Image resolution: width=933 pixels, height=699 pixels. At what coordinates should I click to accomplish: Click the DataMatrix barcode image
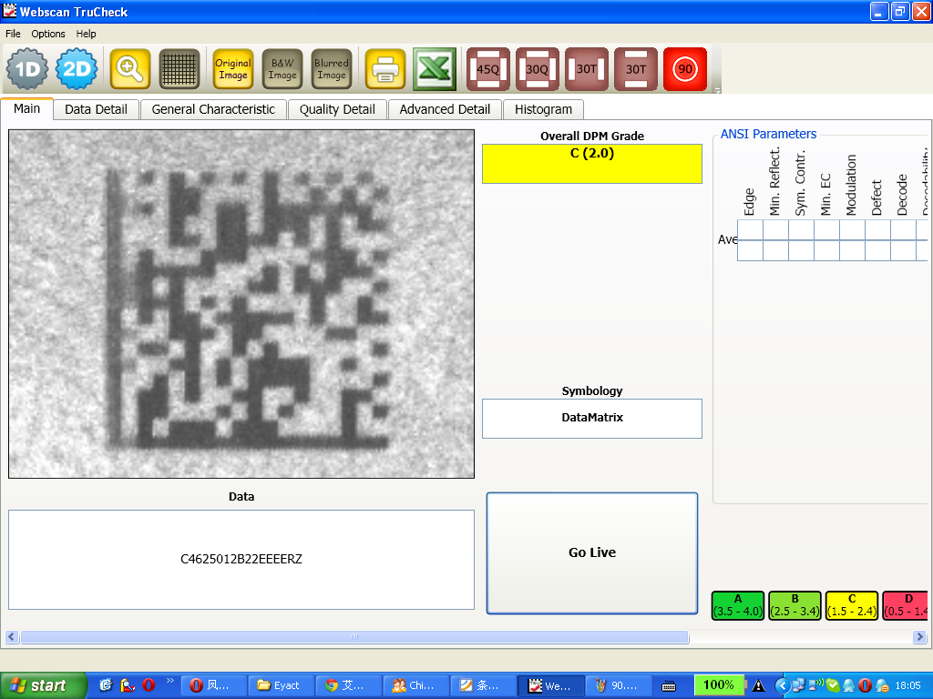(241, 304)
